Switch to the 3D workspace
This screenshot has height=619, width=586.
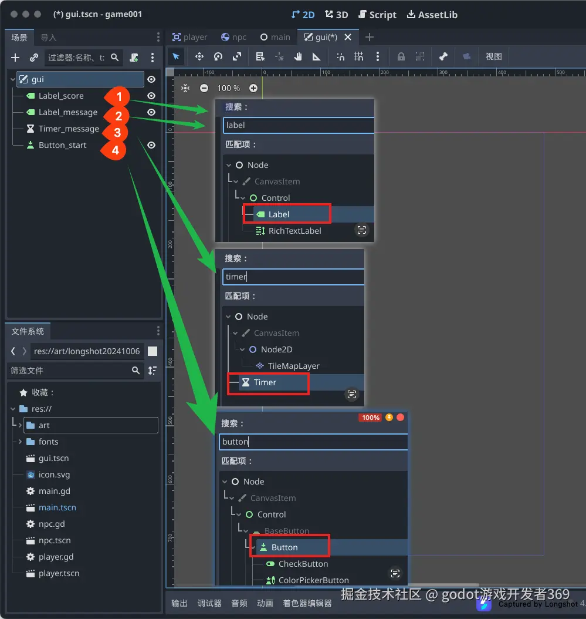[336, 15]
